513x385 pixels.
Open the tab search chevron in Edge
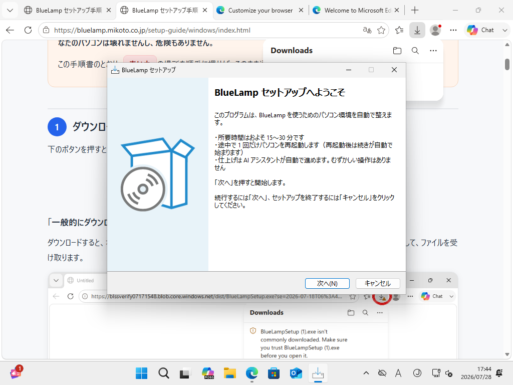coord(10,11)
